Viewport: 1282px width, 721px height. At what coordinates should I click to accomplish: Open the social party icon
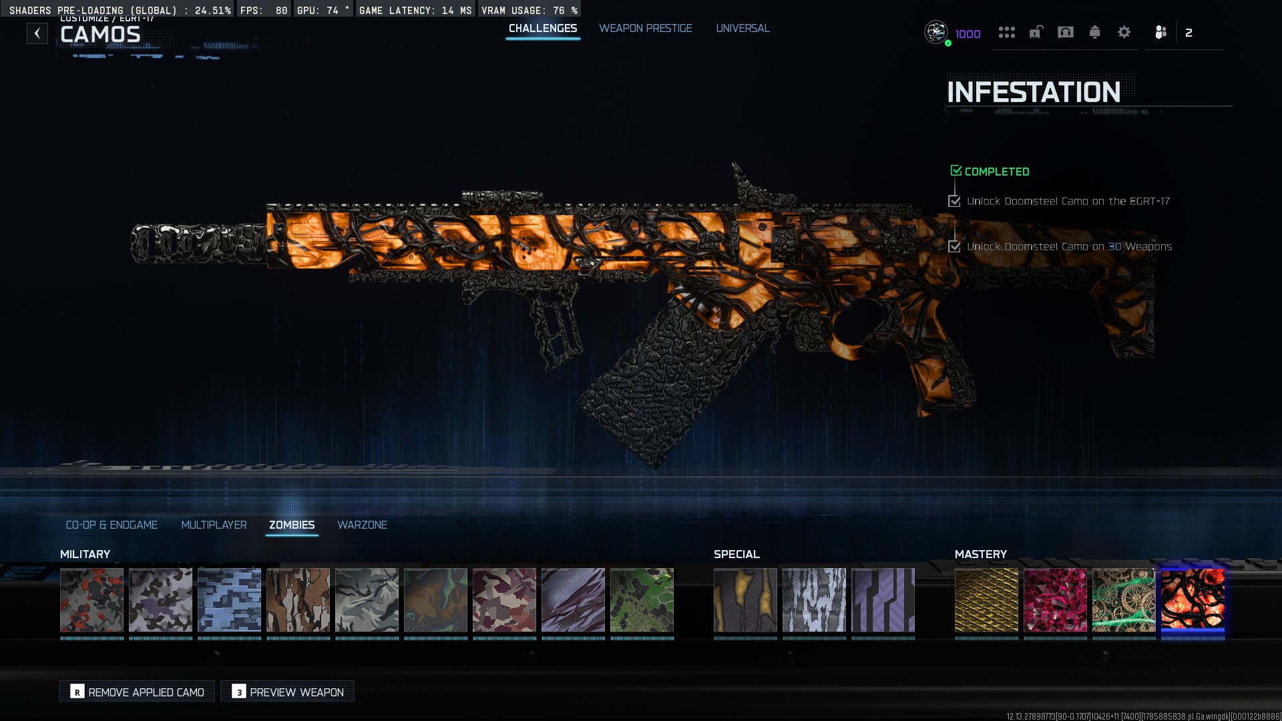point(1161,32)
